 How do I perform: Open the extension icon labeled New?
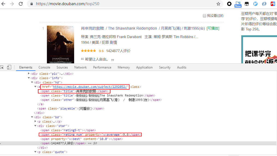238,4
